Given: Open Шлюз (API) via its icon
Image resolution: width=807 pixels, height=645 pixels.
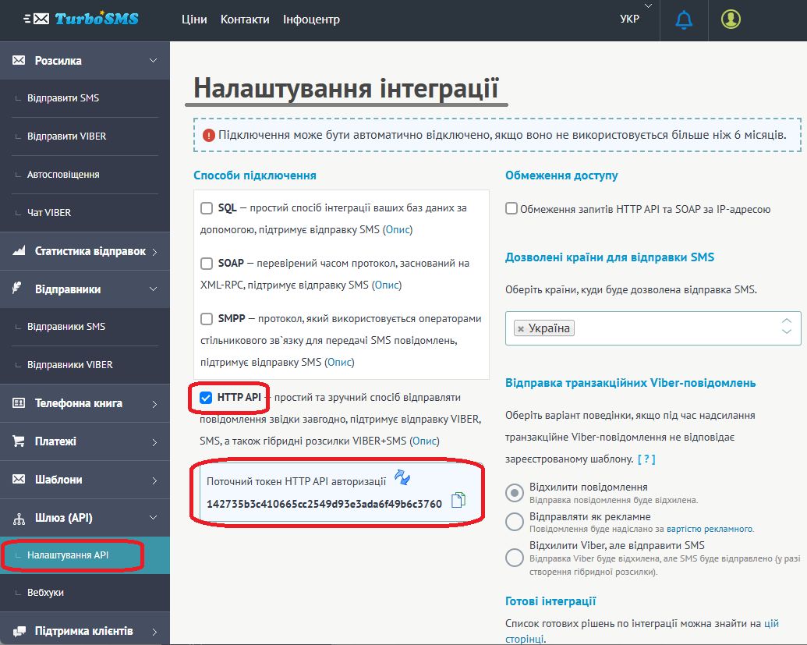Looking at the screenshot, I should pyautogui.click(x=19, y=517).
